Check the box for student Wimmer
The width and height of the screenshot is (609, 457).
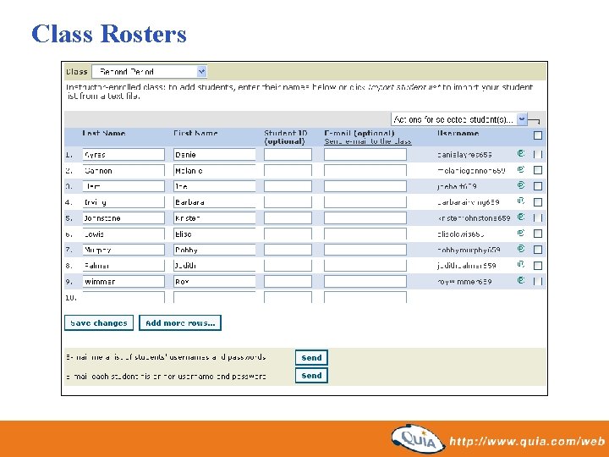[538, 281]
